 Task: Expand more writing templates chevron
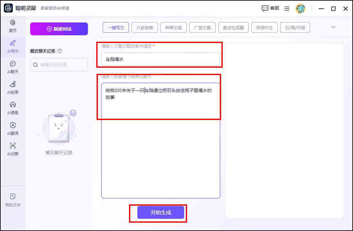point(333,27)
